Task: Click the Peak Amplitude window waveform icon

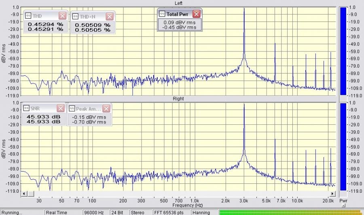Action: [x=72, y=109]
